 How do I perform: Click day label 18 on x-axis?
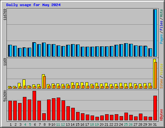point(92,124)
